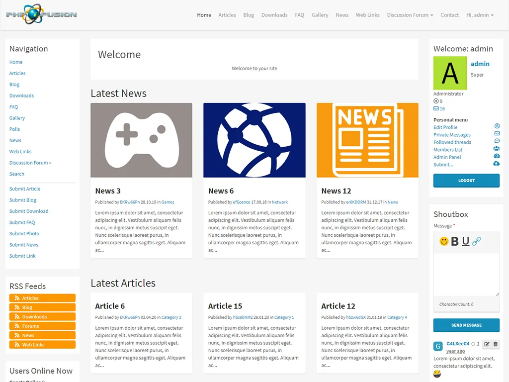Open Gallery in top menu
The width and height of the screenshot is (509, 382).
click(x=320, y=15)
